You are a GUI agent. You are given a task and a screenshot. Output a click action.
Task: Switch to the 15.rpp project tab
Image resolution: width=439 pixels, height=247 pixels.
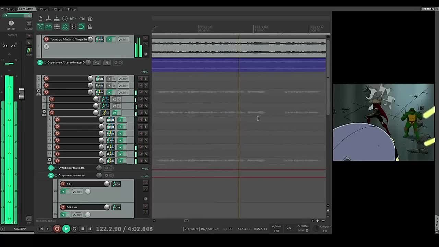click(x=27, y=9)
